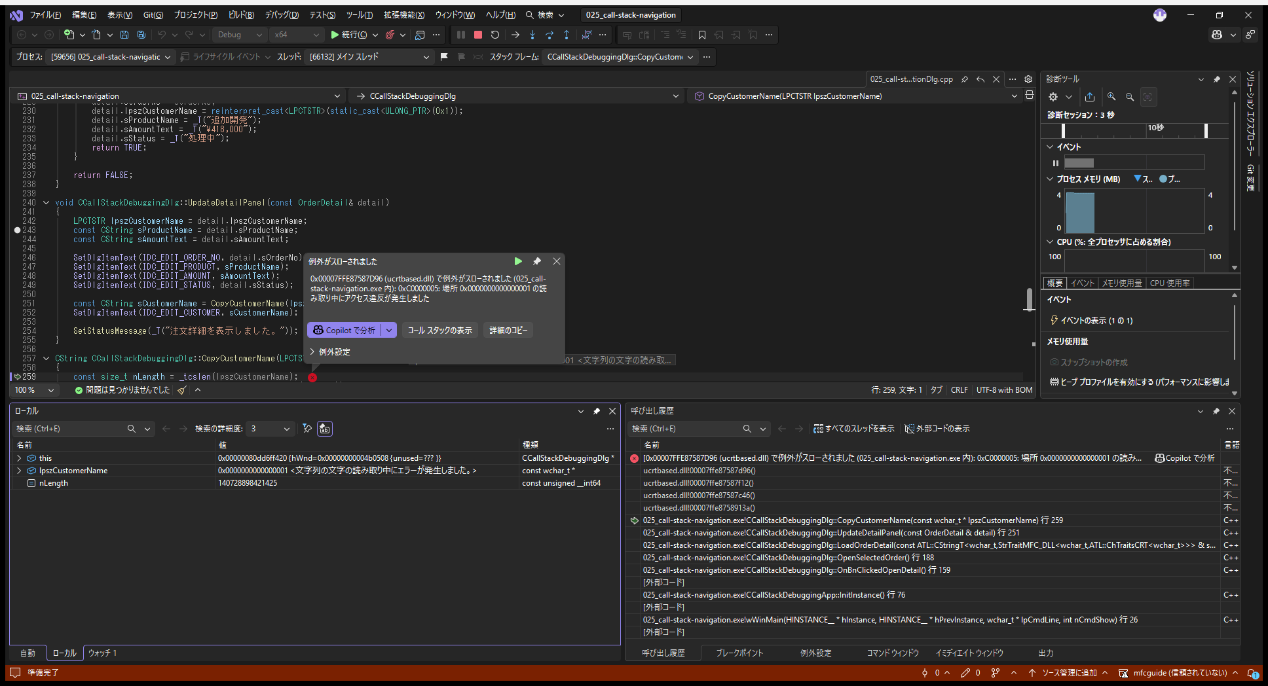Toggle the show all threads option
The width and height of the screenshot is (1268, 686).
854,429
